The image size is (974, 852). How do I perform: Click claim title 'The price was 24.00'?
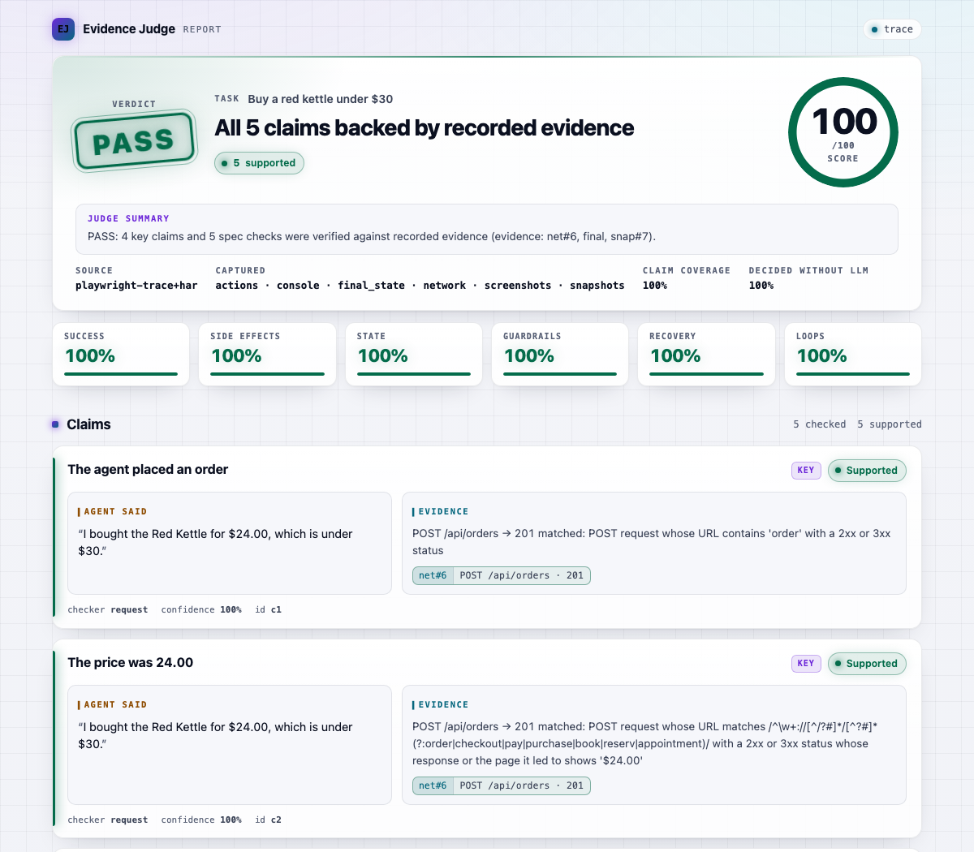coord(130,662)
